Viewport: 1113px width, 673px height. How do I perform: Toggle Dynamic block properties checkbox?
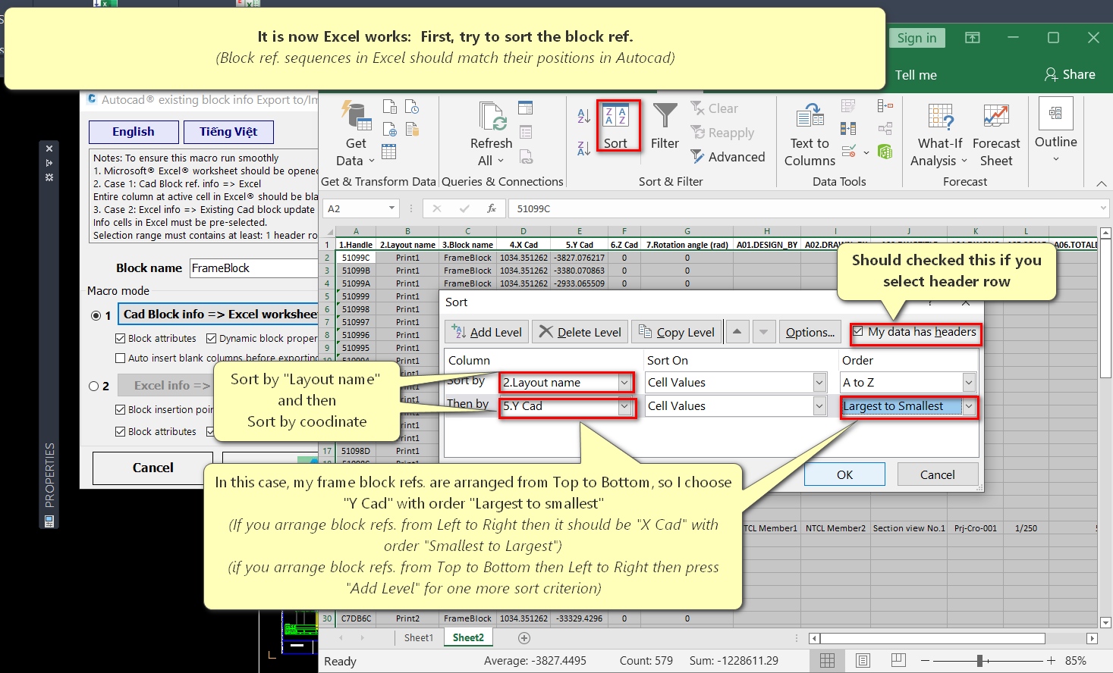212,339
